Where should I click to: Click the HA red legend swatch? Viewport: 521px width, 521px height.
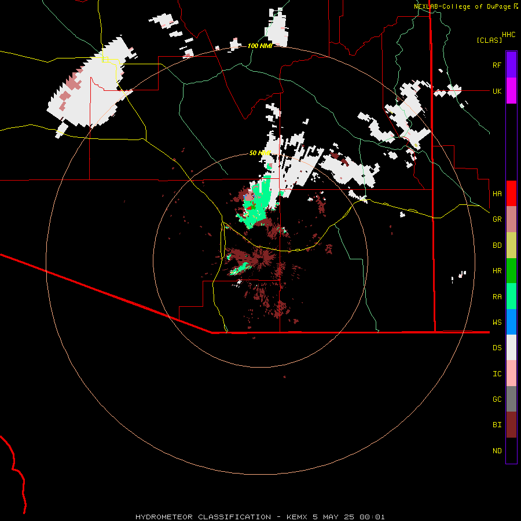pyautogui.click(x=511, y=193)
